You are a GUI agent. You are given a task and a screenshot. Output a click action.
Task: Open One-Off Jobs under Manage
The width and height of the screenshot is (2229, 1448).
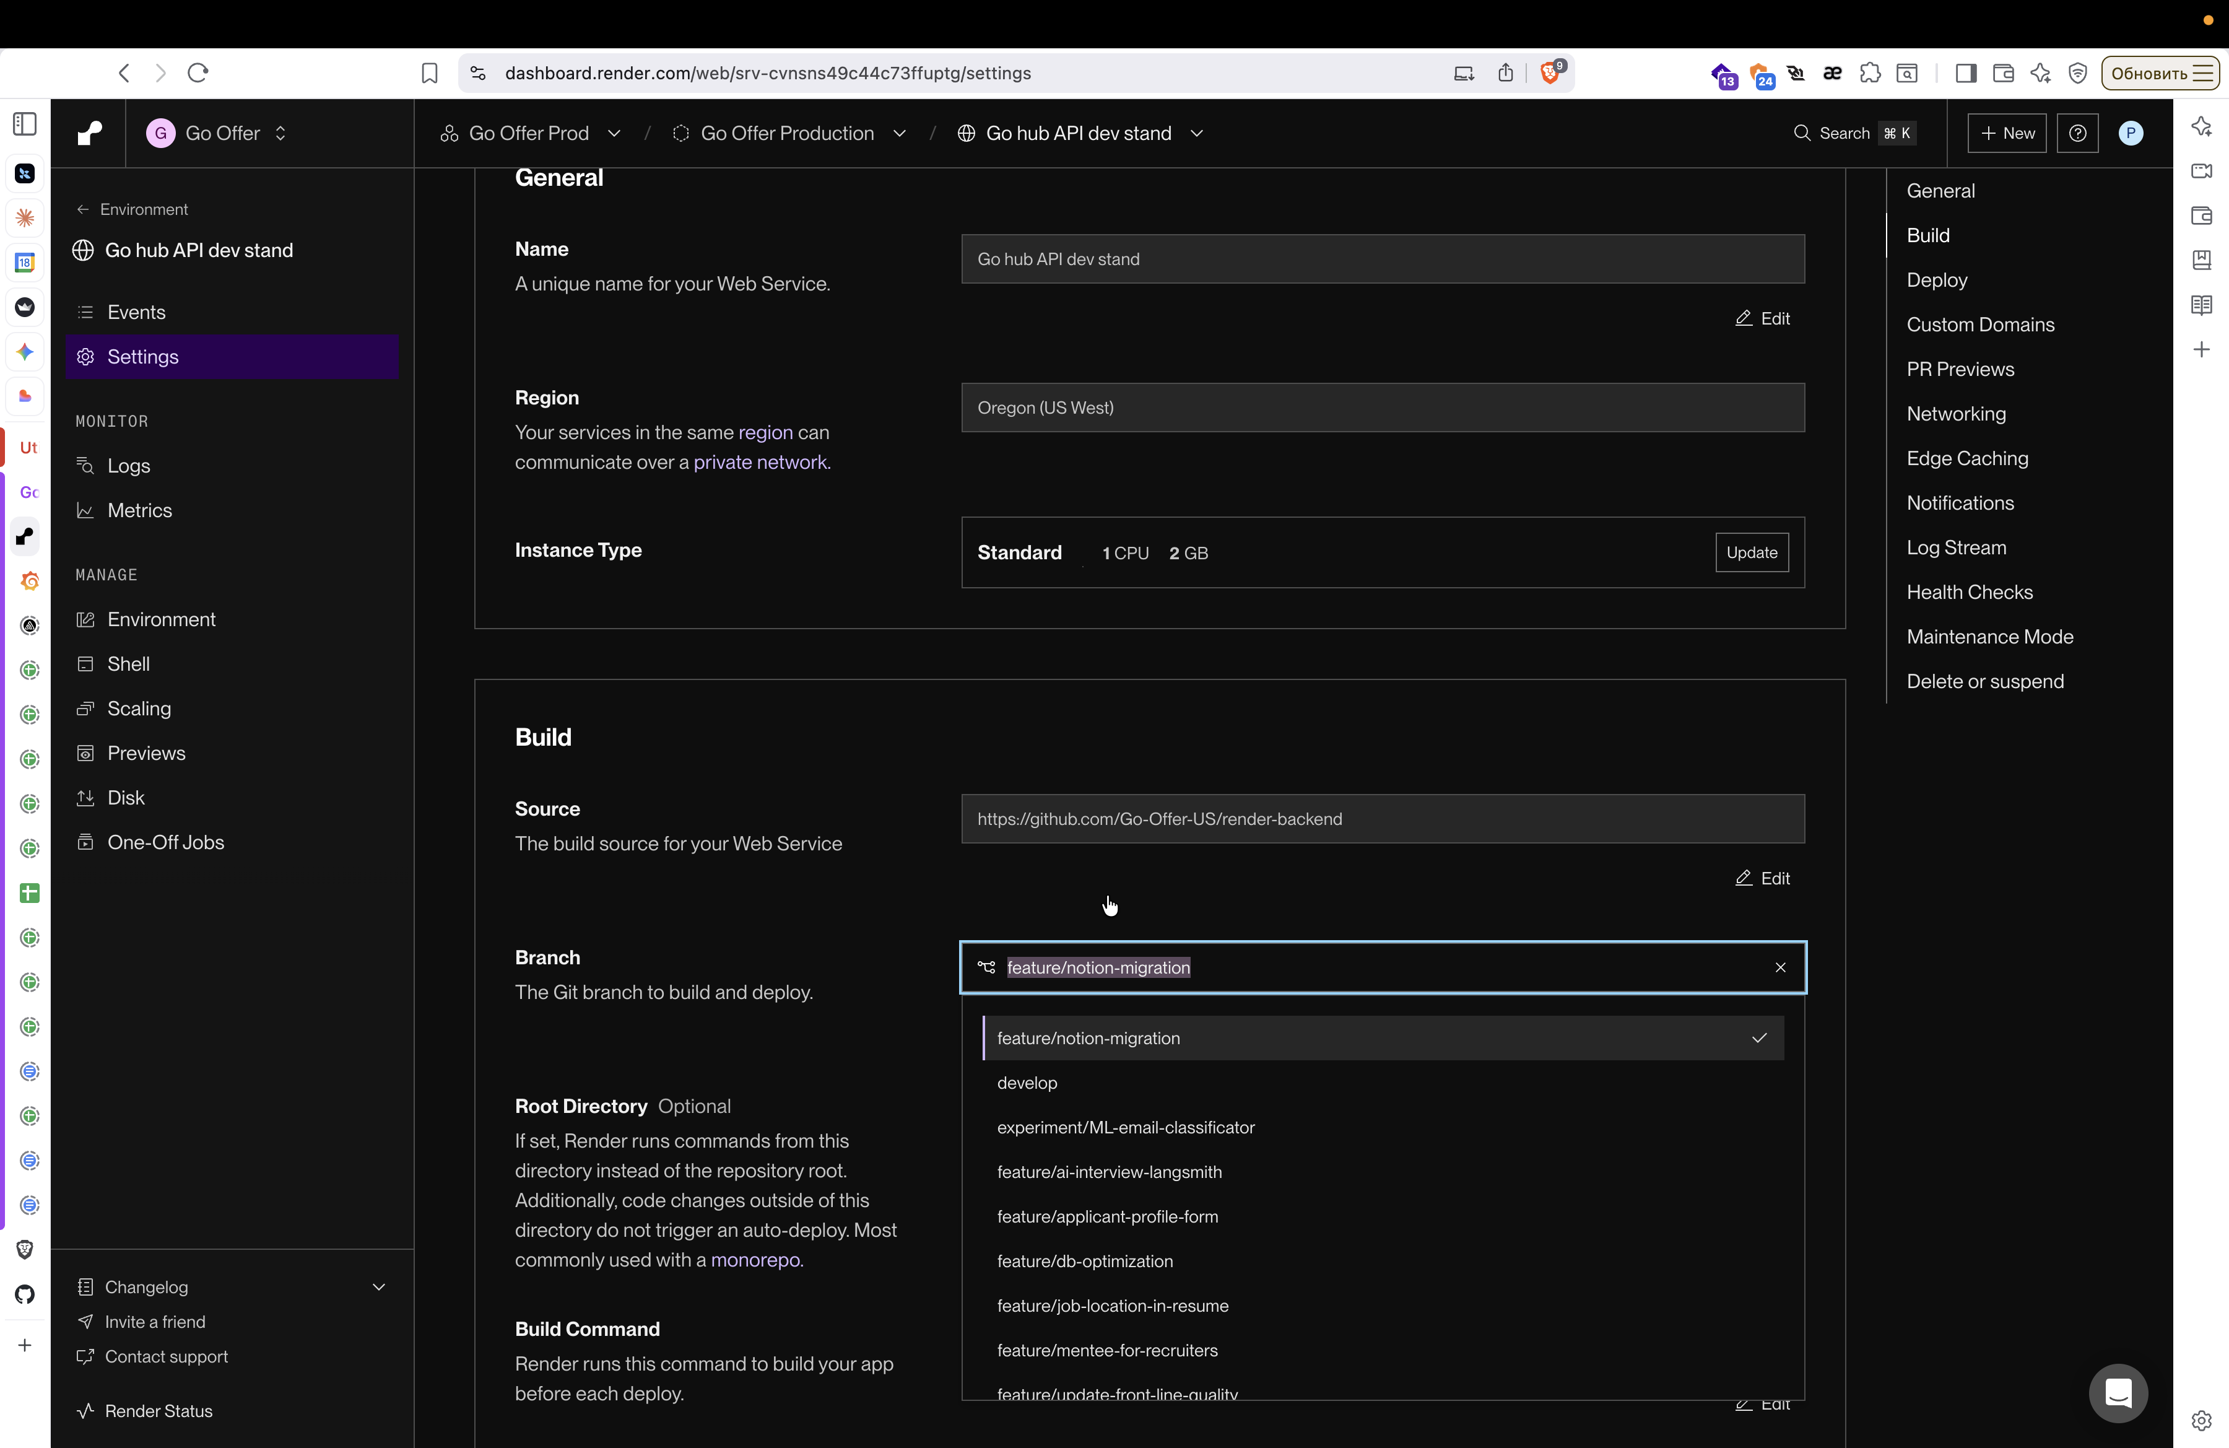(x=232, y=842)
